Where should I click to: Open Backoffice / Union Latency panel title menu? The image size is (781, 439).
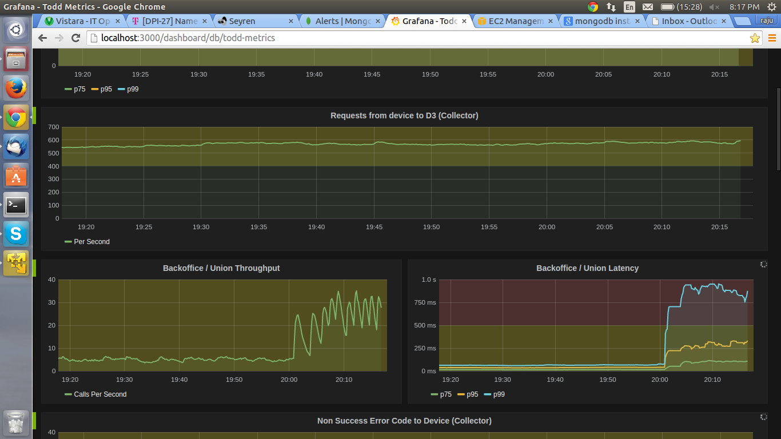(x=587, y=268)
